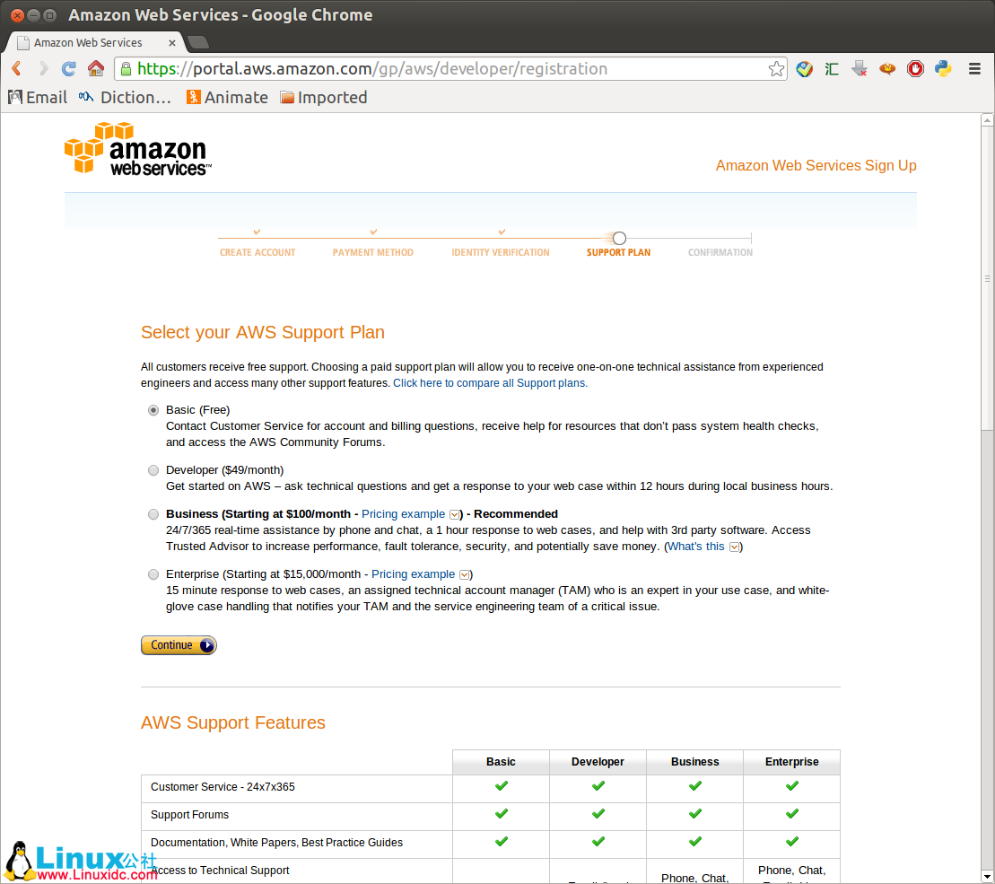Open the flame chat bubble extension
Screen dimensions: 995x884
pos(887,68)
